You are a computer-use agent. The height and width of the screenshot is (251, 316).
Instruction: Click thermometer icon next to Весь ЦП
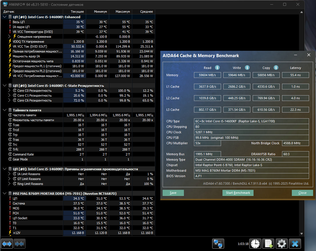coord(10,22)
